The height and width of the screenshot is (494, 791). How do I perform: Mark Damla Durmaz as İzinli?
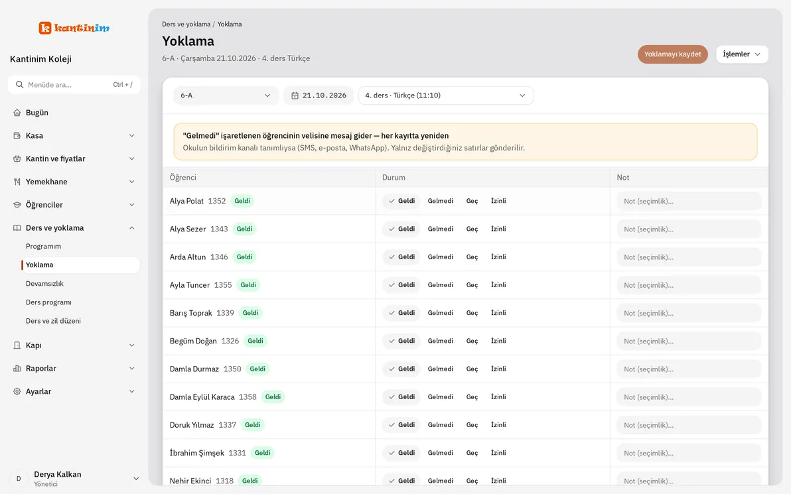click(498, 369)
